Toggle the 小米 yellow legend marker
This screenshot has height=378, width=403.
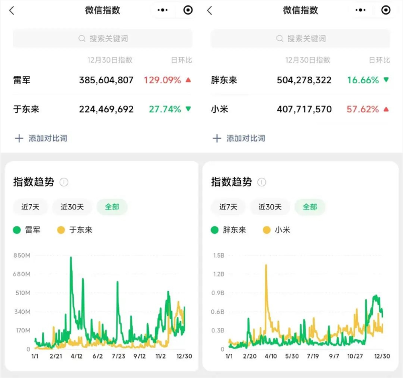coord(267,230)
